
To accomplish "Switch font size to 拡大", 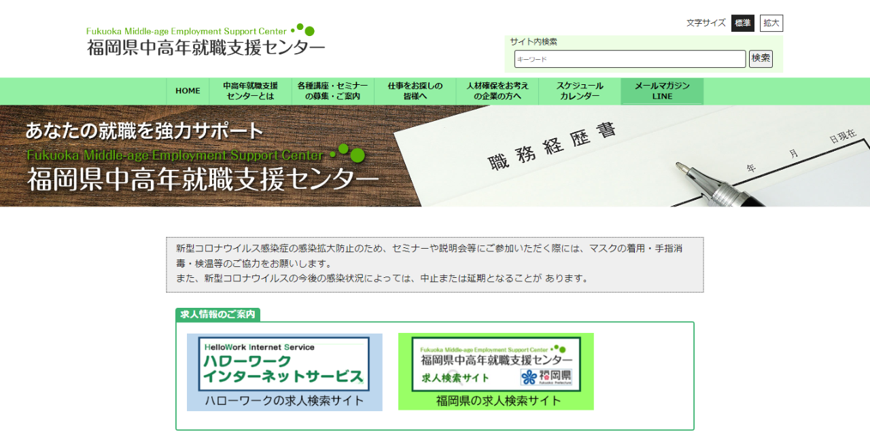I will [771, 23].
